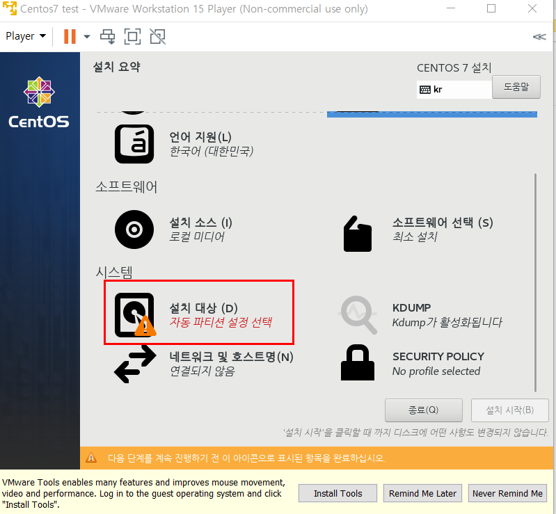Open 설치 대상 (D) settings
This screenshot has width=556, height=514.
tap(203, 308)
